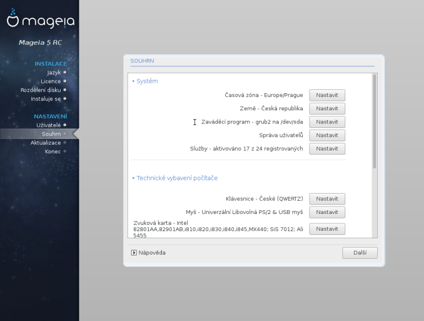The image size is (424, 321).
Task: Click the bullet dot beside Uživatelé
Action: pos(65,125)
